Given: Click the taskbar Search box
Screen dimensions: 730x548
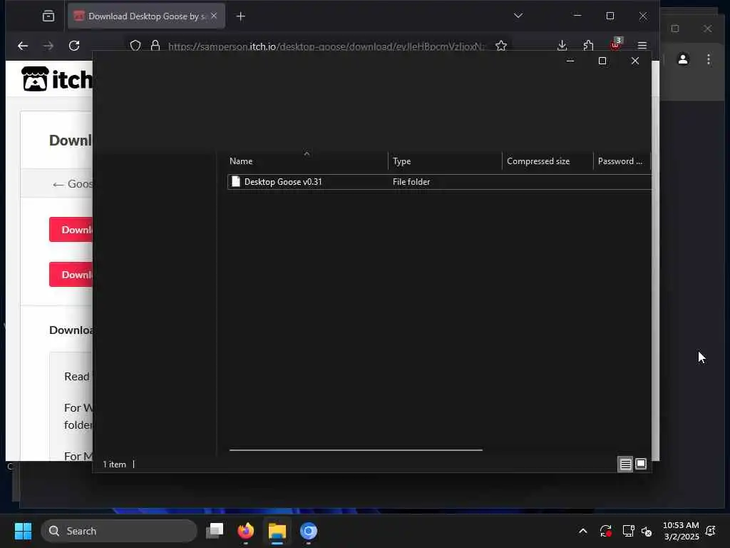Looking at the screenshot, I should point(119,531).
